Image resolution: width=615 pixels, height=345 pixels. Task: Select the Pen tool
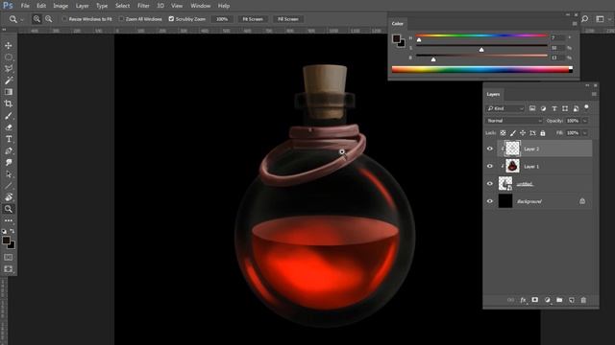[x=9, y=150]
